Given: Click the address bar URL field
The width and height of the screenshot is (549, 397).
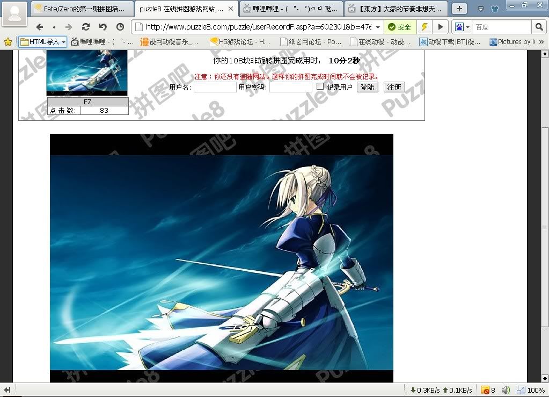Looking at the screenshot, I should [x=258, y=27].
